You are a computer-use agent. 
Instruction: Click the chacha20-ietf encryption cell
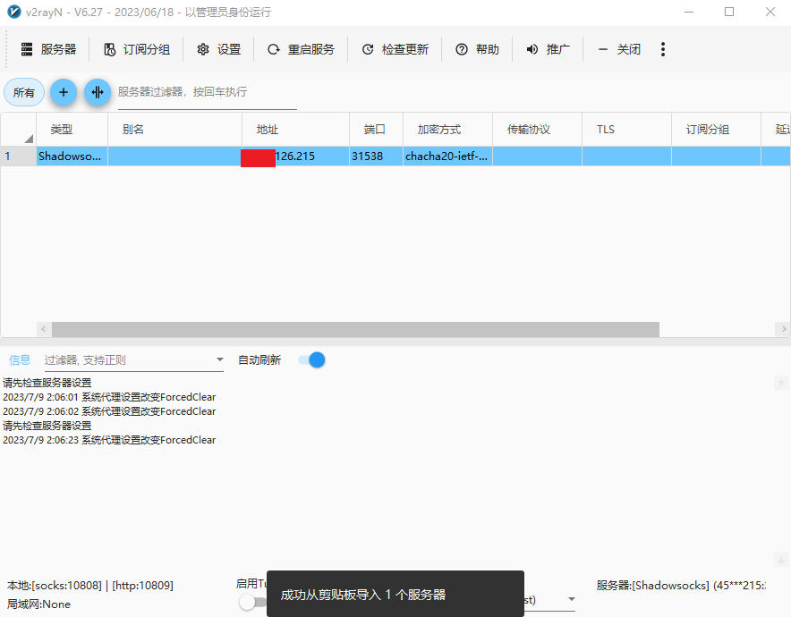point(447,156)
